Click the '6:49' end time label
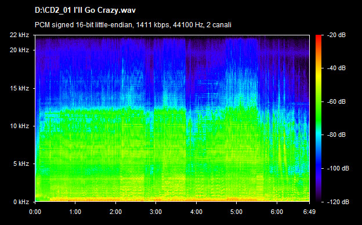Image resolution: width=362 pixels, height=225 pixels. point(309,212)
